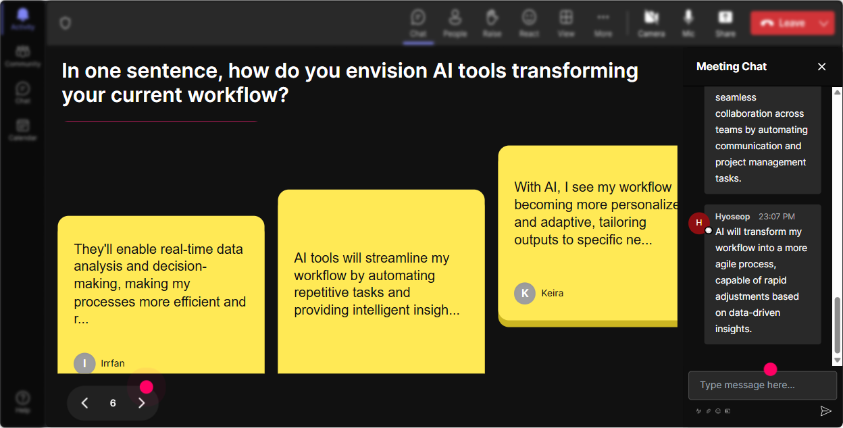843x428 pixels.
Task: Click the poll question heading text
Action: click(x=350, y=82)
